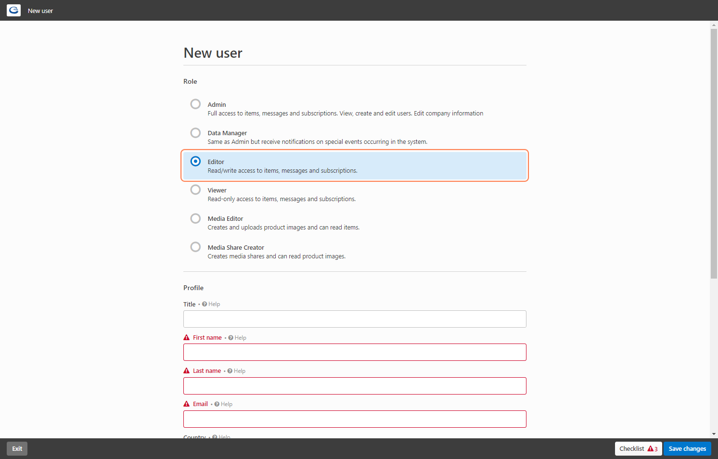Click the app logo in the header

click(x=13, y=10)
